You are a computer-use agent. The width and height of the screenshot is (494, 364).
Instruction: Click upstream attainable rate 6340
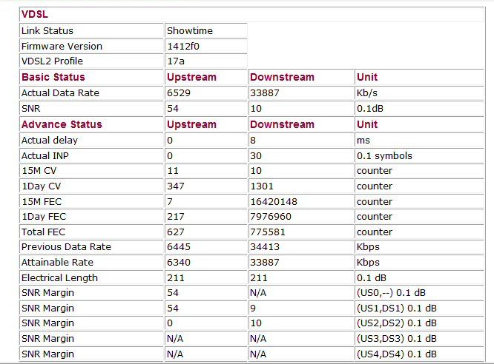pos(179,262)
